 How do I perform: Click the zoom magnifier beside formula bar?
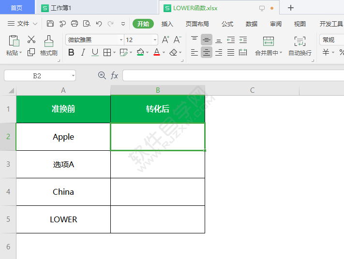click(x=102, y=75)
